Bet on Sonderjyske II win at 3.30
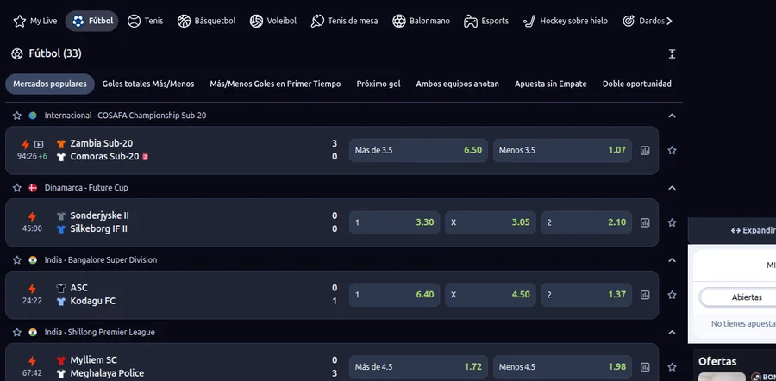Image resolution: width=776 pixels, height=381 pixels. tap(394, 222)
